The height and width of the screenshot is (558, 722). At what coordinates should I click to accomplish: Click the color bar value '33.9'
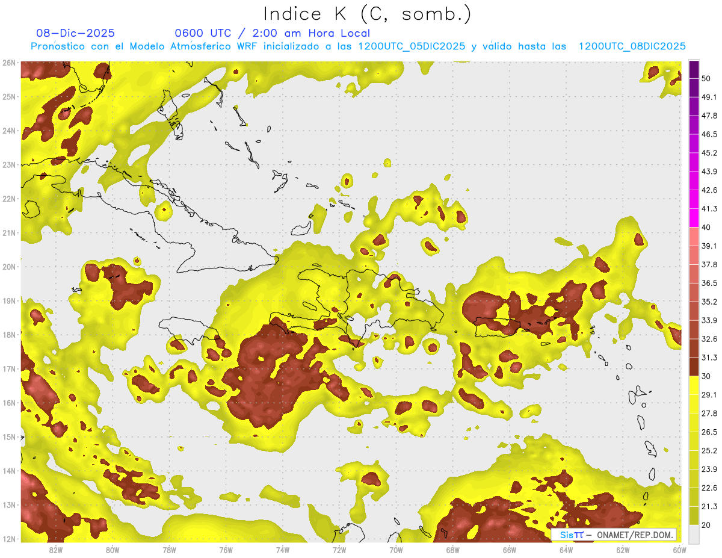click(x=709, y=320)
